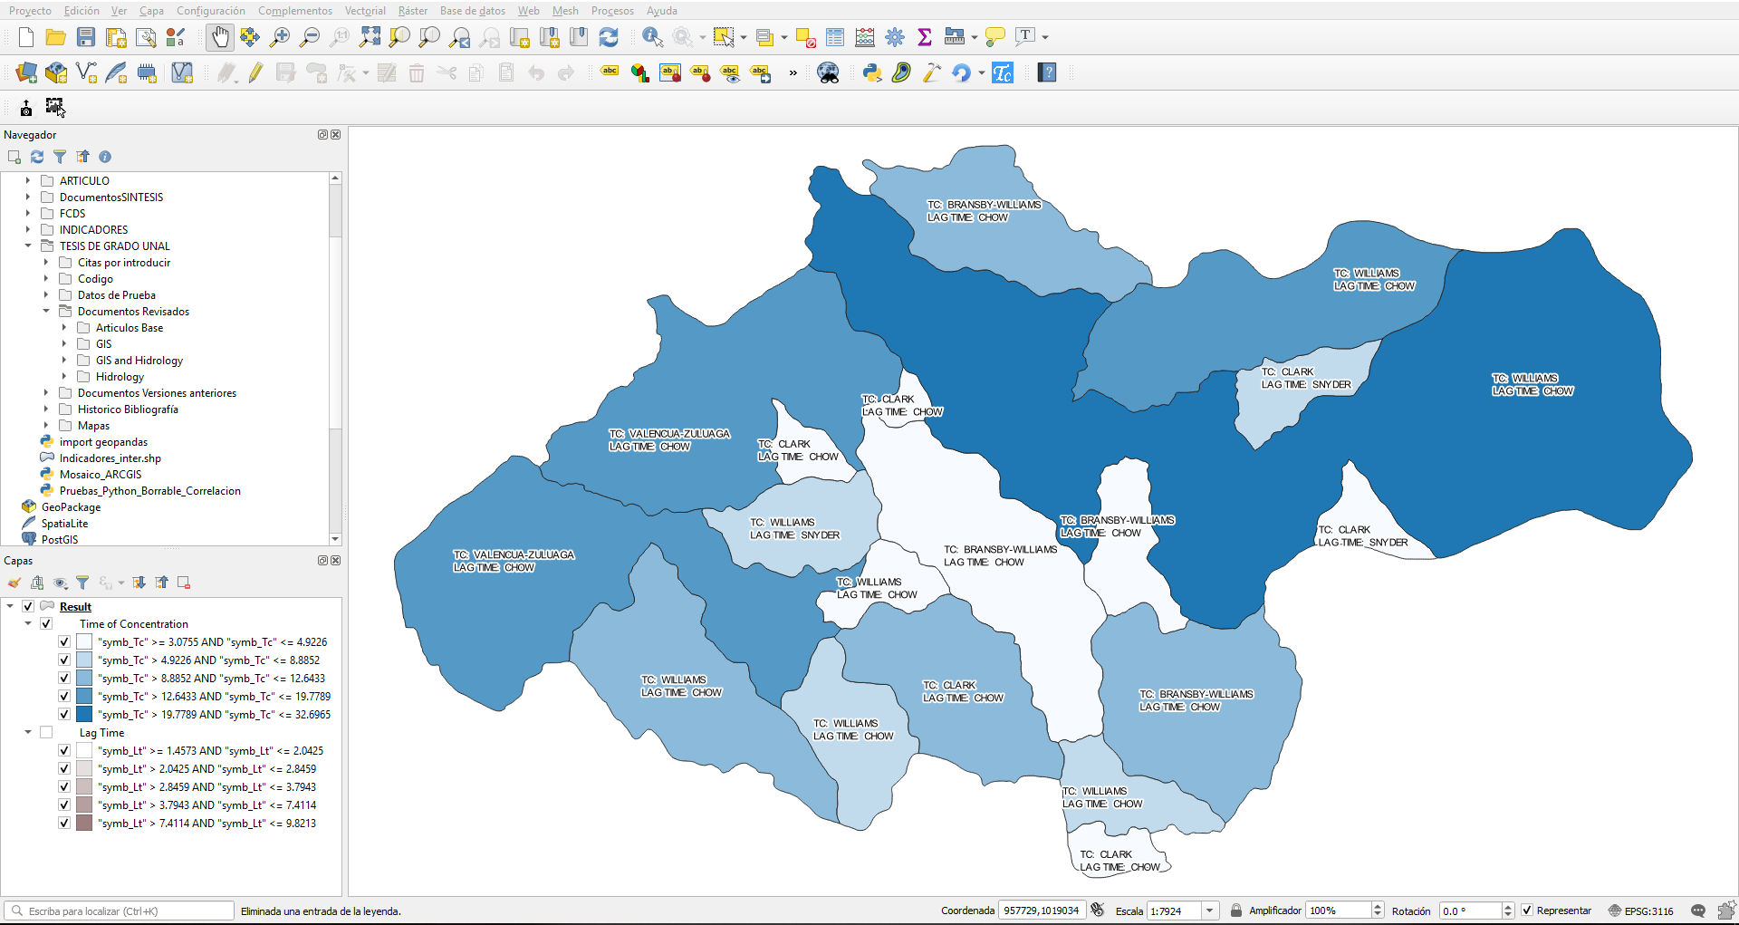This screenshot has width=1739, height=925.
Task: Open the Help question mark icon
Action: click(x=1047, y=72)
